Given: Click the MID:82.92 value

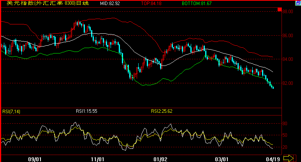Looking at the screenshot, I should click(110, 3).
